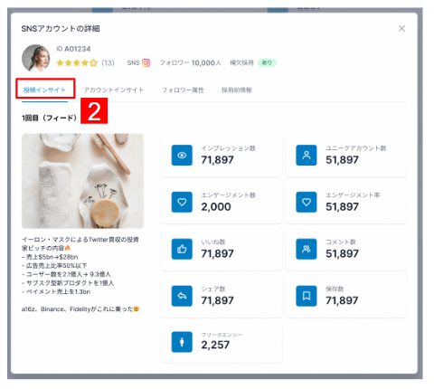Click the reply arrow icon for シェア数
Screen dimensions: 434x389
pos(182,296)
